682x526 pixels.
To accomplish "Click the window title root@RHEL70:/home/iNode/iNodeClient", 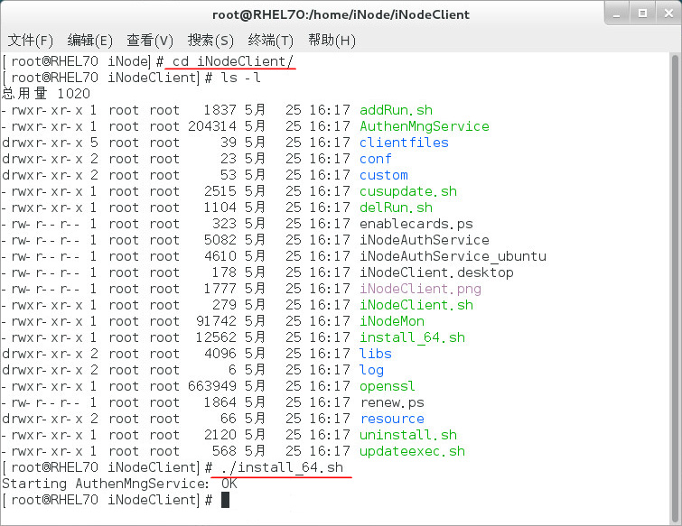I will pyautogui.click(x=341, y=14).
